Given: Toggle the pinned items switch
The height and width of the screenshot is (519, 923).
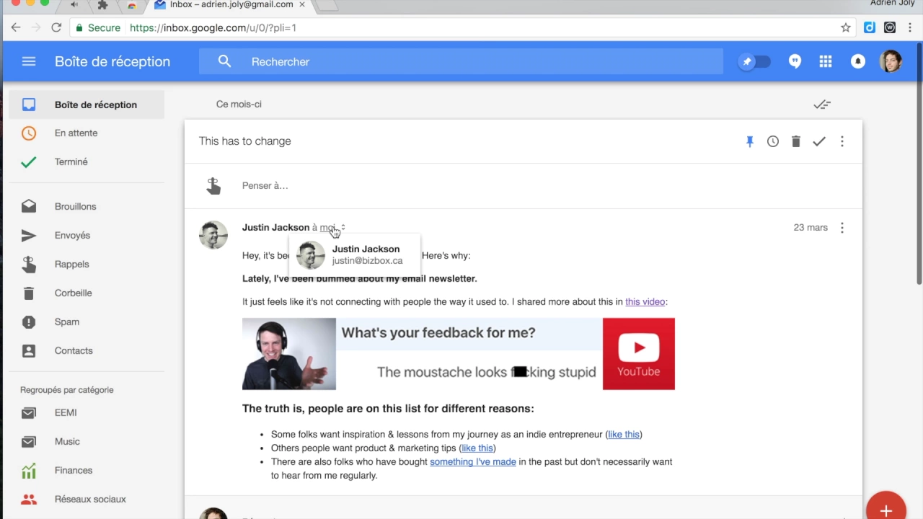Looking at the screenshot, I should coord(755,61).
